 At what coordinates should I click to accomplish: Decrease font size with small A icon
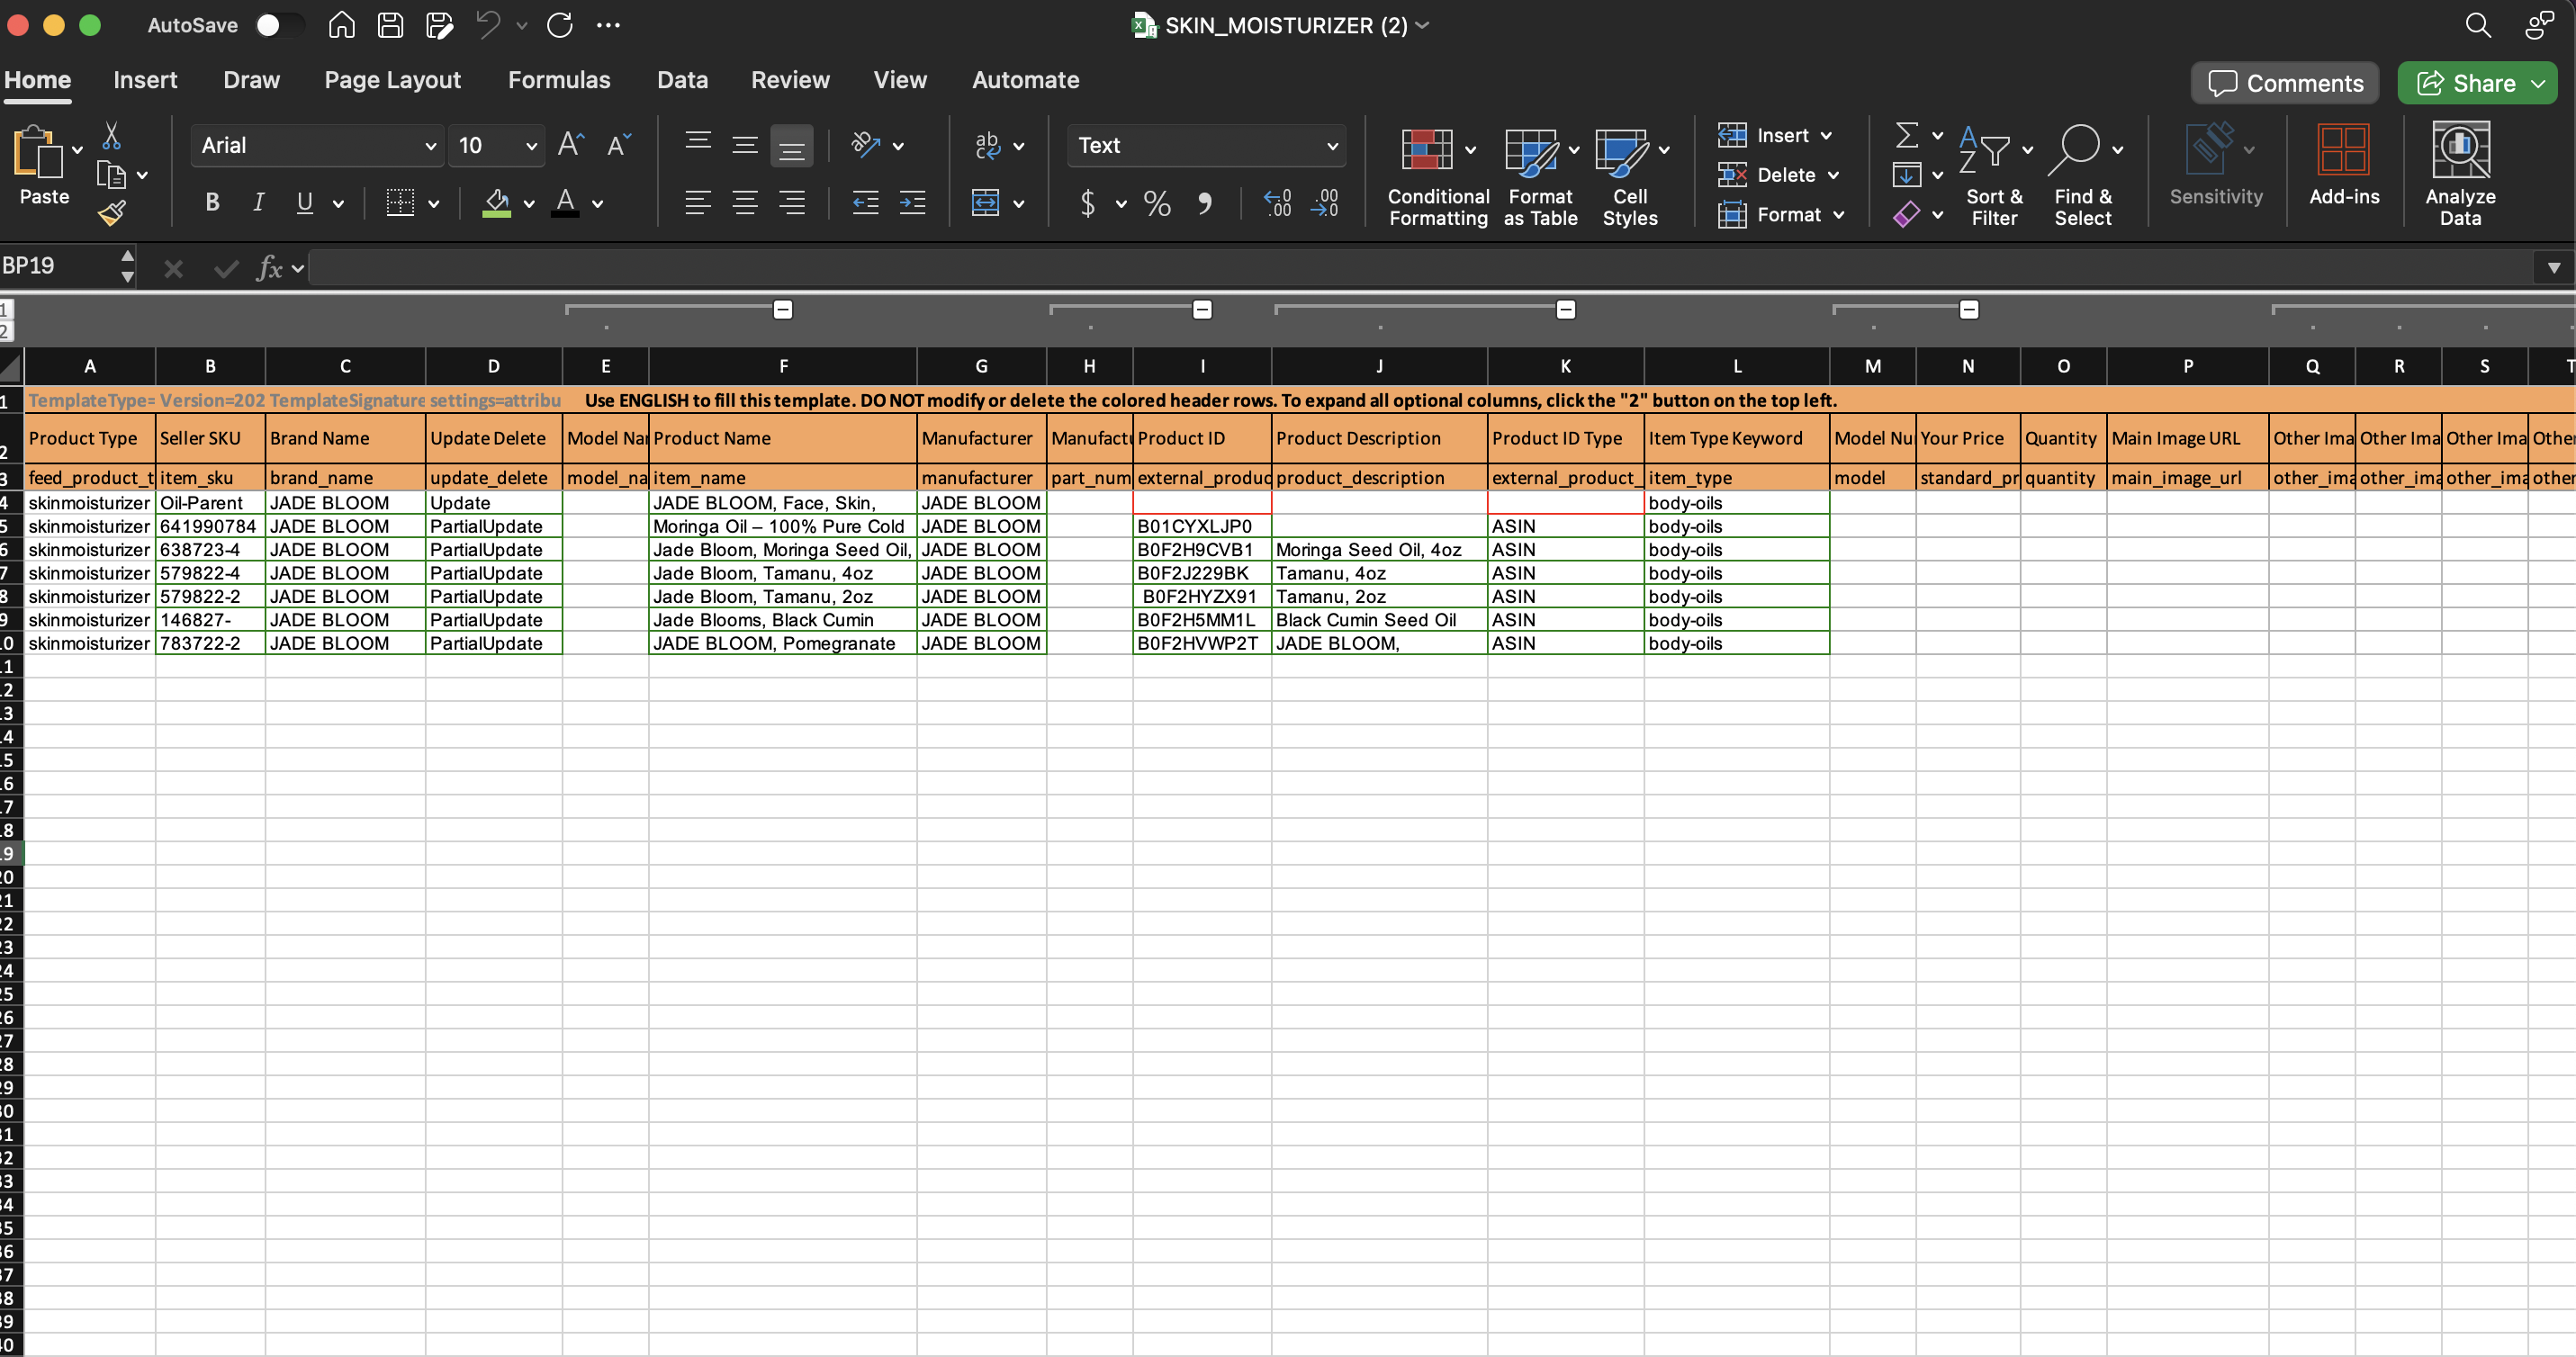coord(618,145)
